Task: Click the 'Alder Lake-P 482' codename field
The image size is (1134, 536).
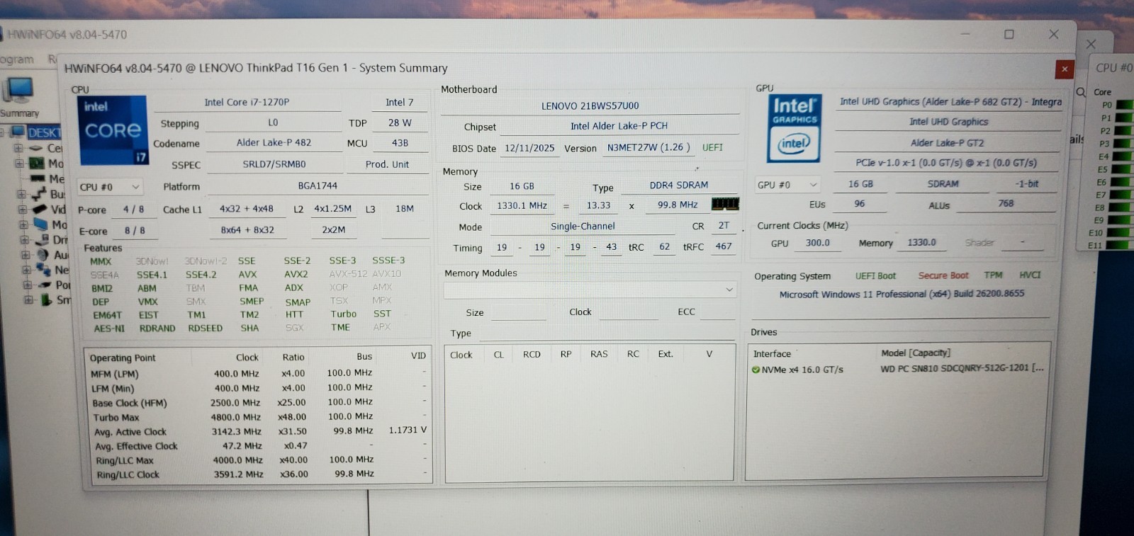Action: [274, 142]
